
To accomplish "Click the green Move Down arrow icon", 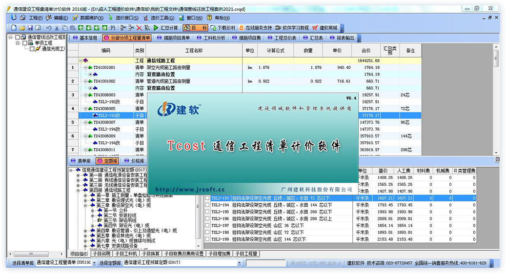I will coord(88,28).
